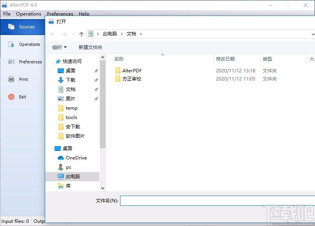Click the 方正审校 folder icon
Screen dimensions: 315x226
118,79
